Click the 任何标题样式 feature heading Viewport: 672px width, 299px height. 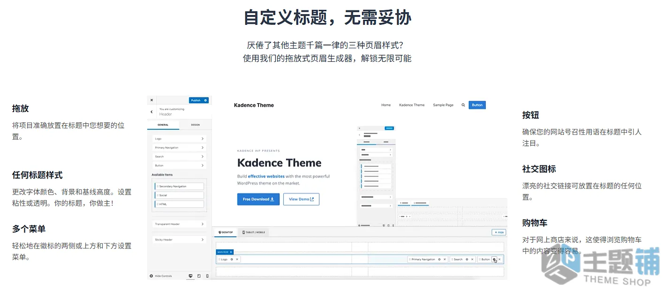tap(38, 175)
